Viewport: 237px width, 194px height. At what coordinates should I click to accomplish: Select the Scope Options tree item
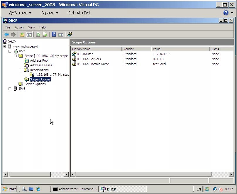point(40,79)
